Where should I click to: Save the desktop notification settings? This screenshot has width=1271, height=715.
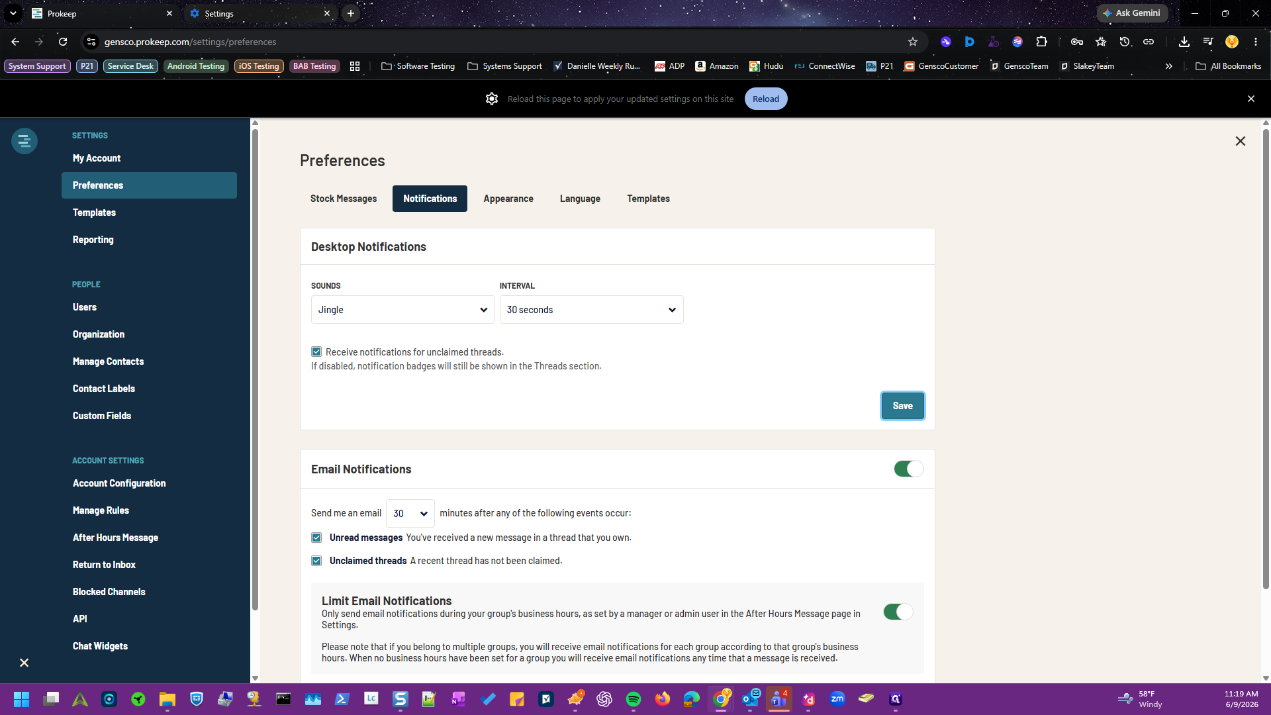pyautogui.click(x=902, y=406)
